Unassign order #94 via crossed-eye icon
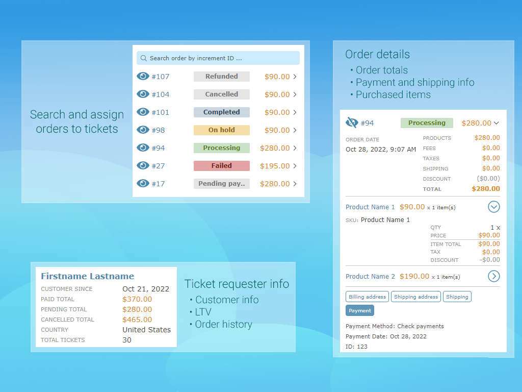The width and height of the screenshot is (522, 392). pos(352,122)
